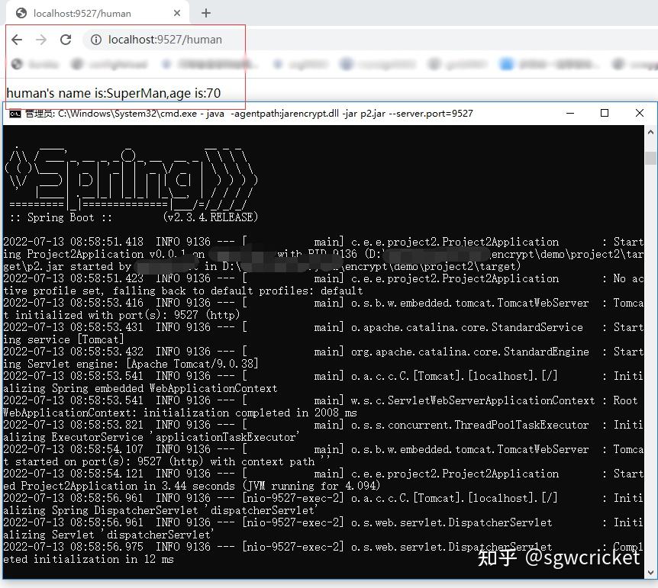Close the localhost:9527/human tab
The width and height of the screenshot is (658, 588).
(178, 13)
